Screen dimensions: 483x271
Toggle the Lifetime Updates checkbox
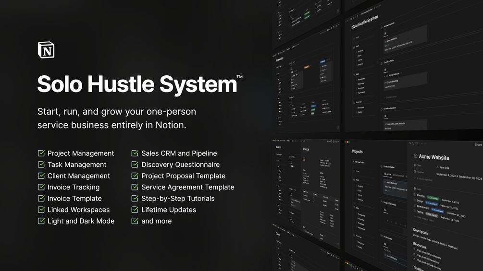(135, 210)
